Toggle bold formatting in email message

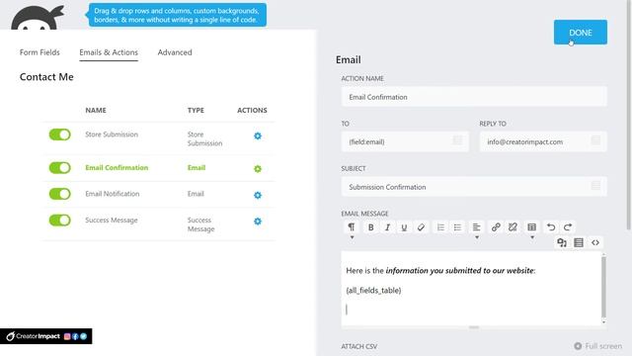coord(371,227)
